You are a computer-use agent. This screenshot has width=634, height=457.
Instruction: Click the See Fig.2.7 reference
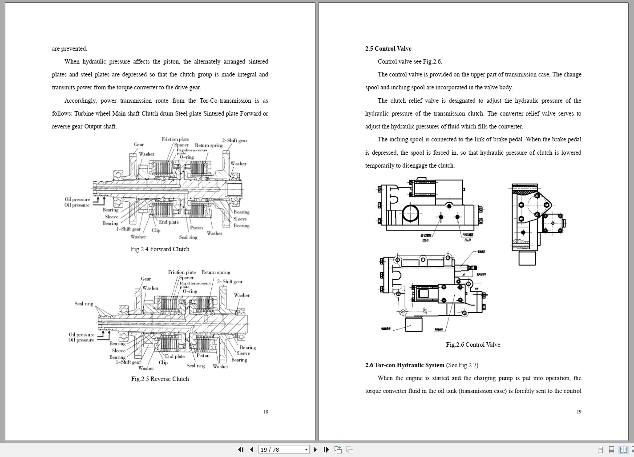click(x=463, y=365)
